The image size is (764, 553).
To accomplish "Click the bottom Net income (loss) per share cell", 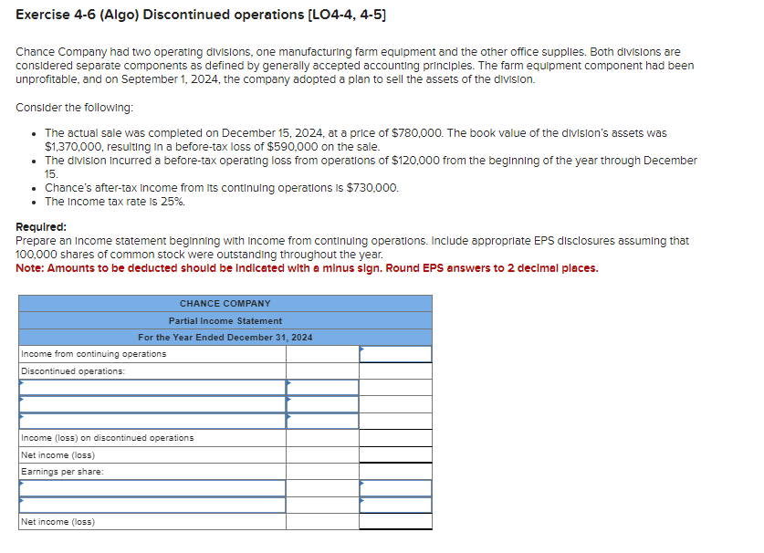I will coord(397,523).
